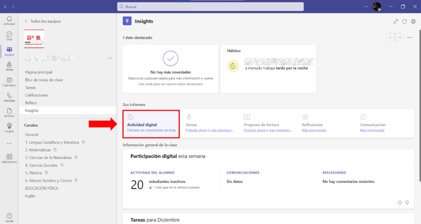Click 20 estudiantes inactivos figure
The width and height of the screenshot is (421, 224).
click(137, 185)
